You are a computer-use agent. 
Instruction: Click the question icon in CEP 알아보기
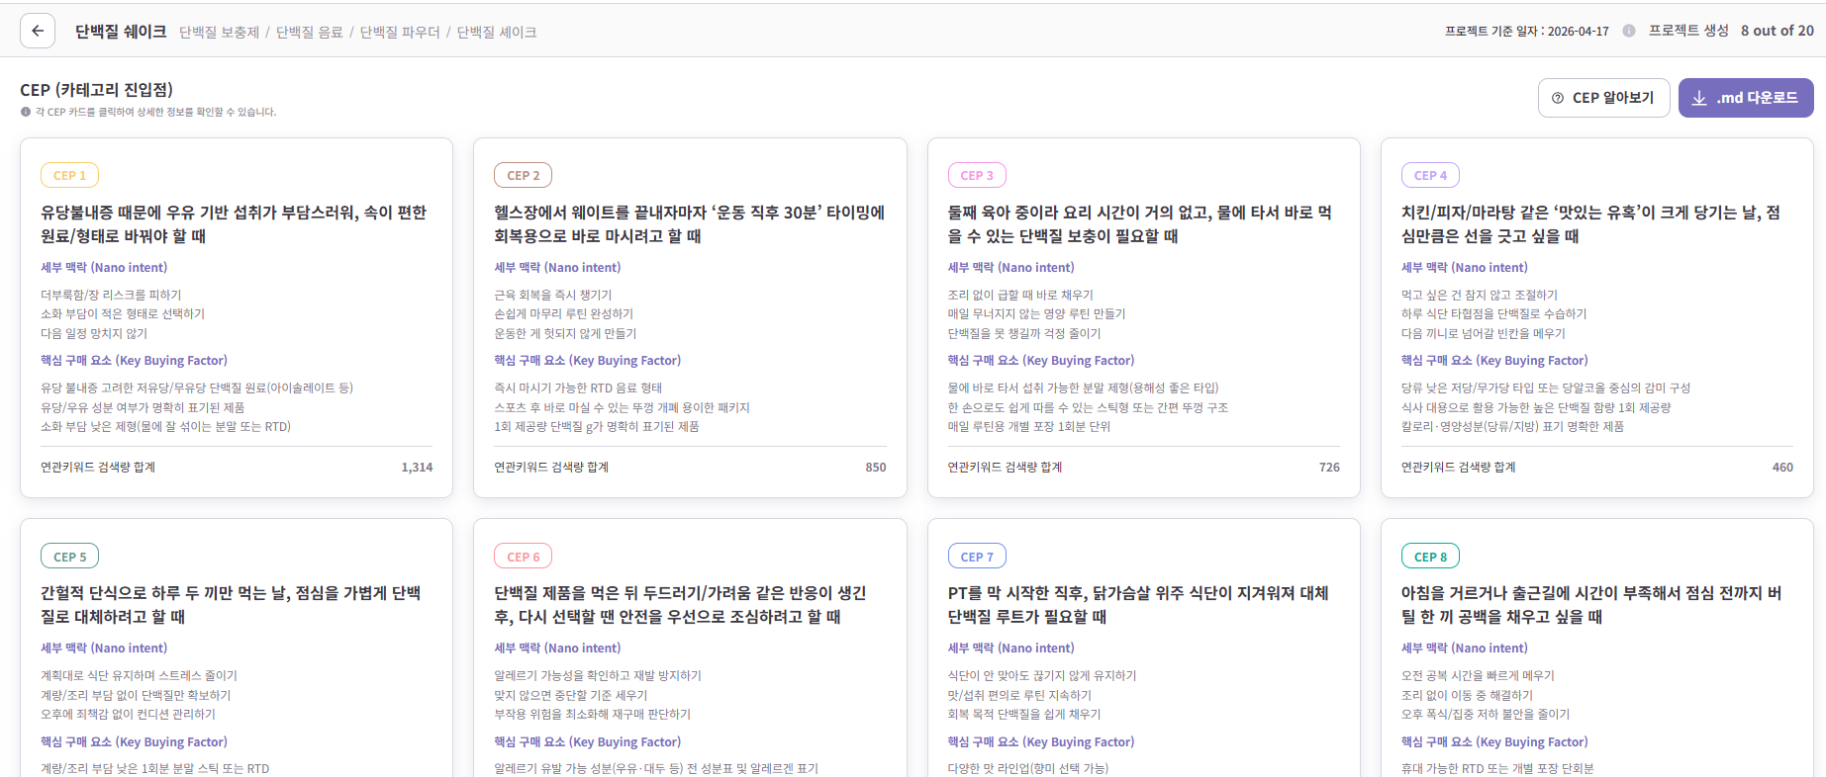(1558, 98)
